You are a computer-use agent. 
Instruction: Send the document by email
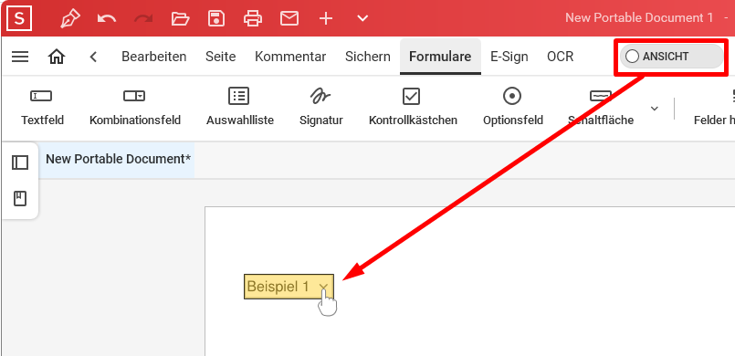[289, 19]
